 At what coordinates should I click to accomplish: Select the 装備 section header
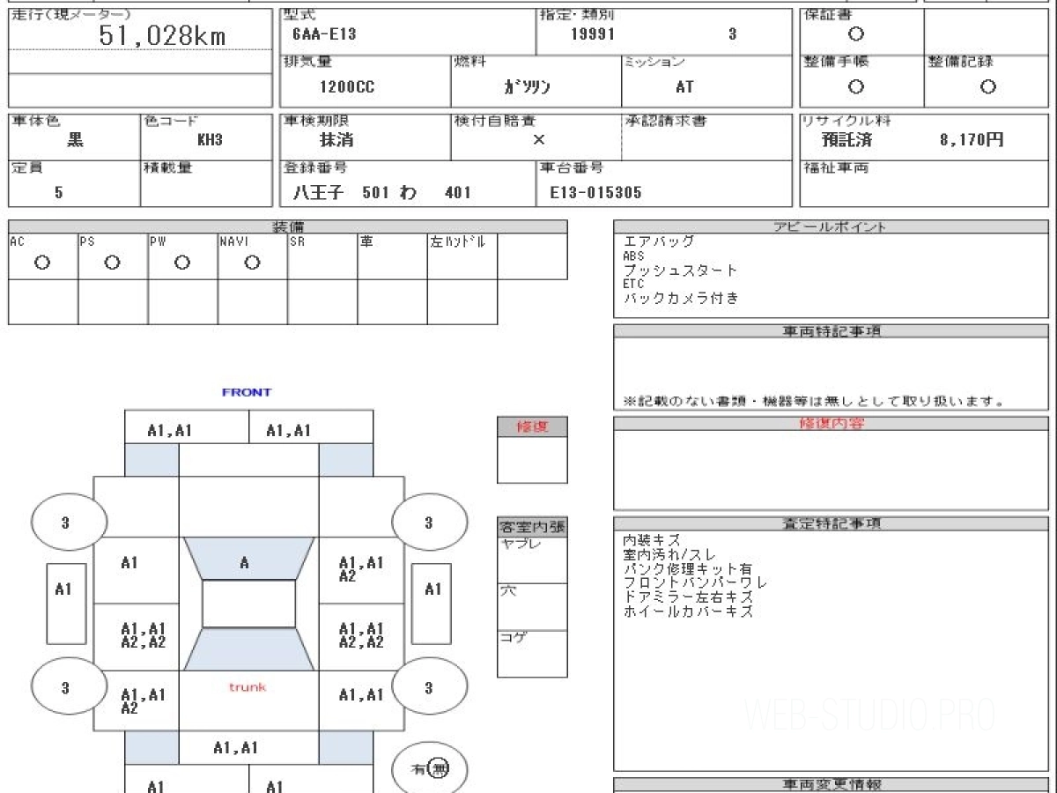click(x=287, y=226)
